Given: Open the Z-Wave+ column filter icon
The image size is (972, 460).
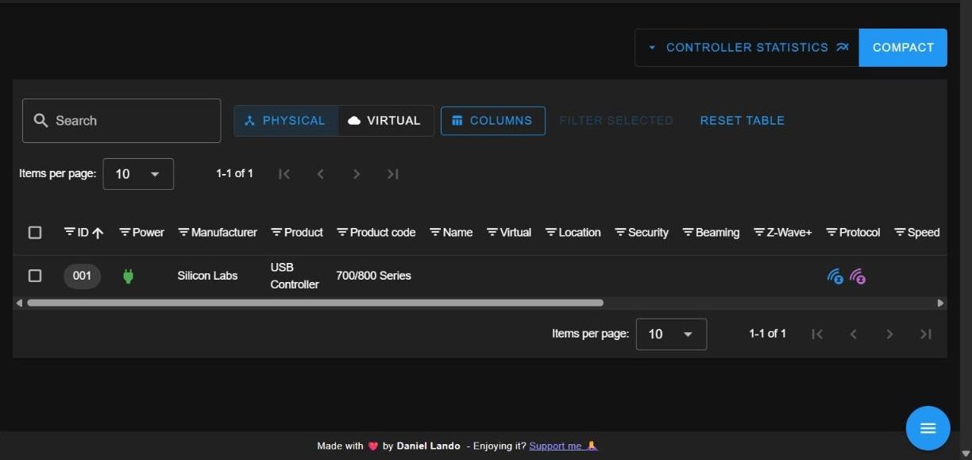Looking at the screenshot, I should pyautogui.click(x=759, y=233).
